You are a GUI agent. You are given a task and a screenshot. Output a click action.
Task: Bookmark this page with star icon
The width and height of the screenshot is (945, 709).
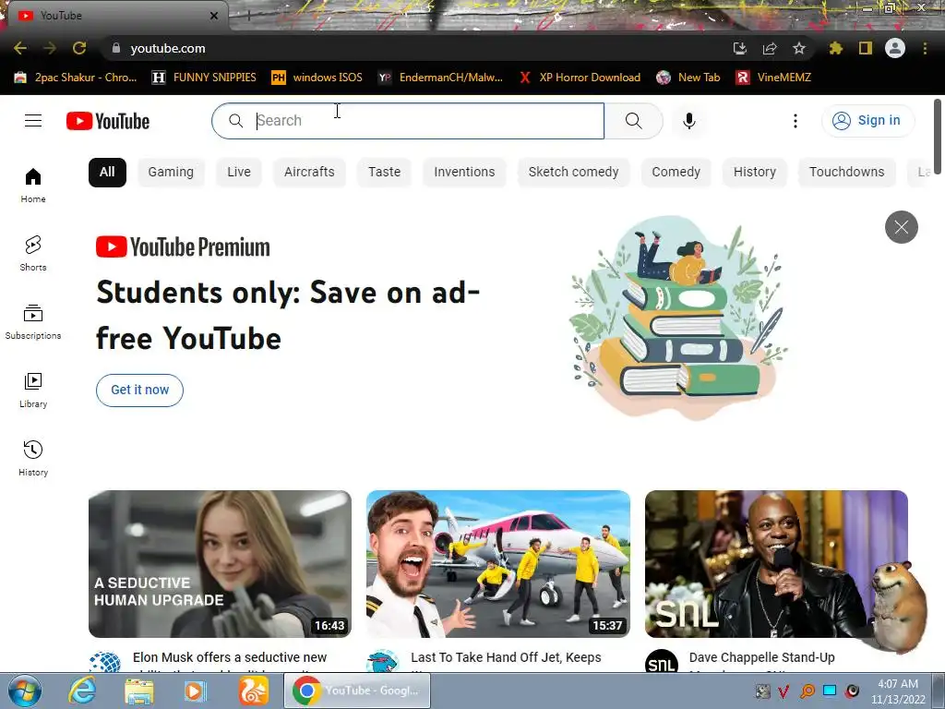pyautogui.click(x=799, y=48)
